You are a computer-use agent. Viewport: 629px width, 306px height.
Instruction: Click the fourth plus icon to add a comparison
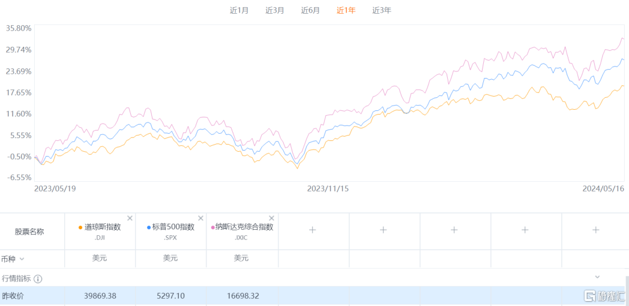525,230
